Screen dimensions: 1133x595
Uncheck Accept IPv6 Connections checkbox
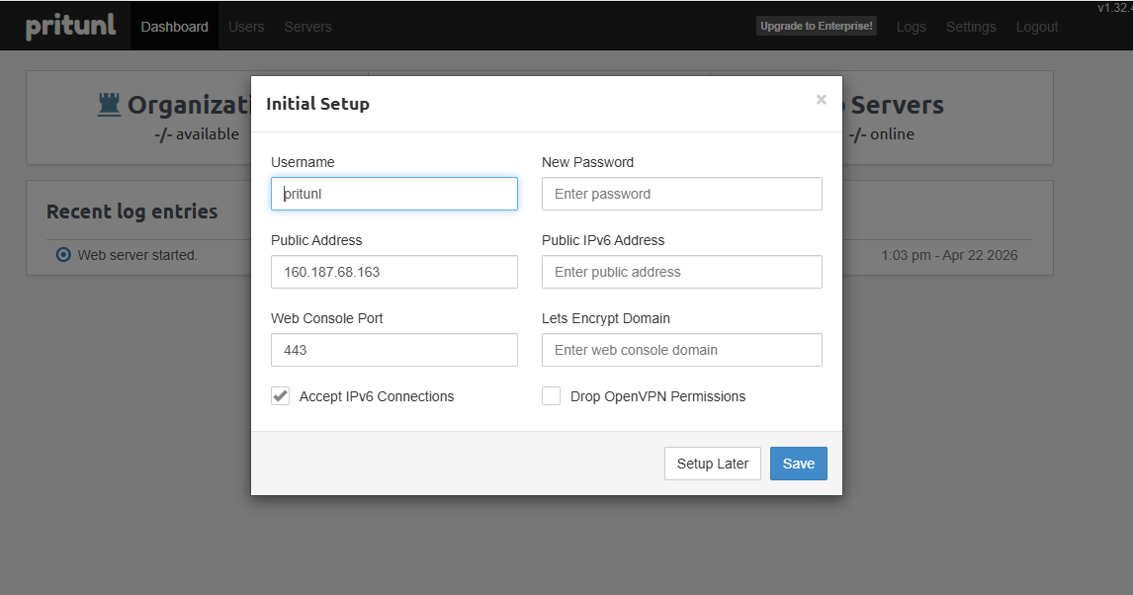281,395
